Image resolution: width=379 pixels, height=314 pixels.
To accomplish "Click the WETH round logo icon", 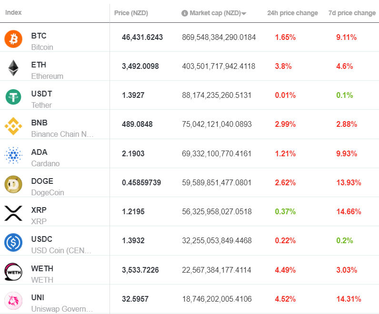I will (x=13, y=272).
